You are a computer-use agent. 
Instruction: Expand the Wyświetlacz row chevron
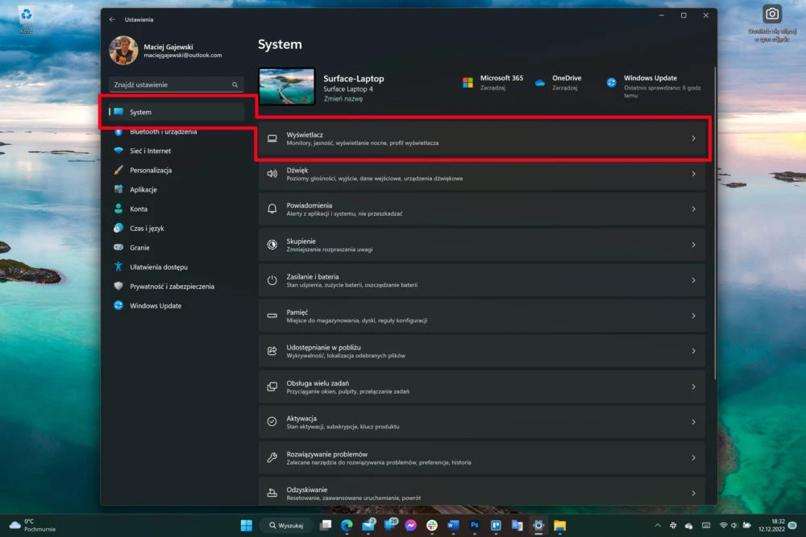coord(693,138)
